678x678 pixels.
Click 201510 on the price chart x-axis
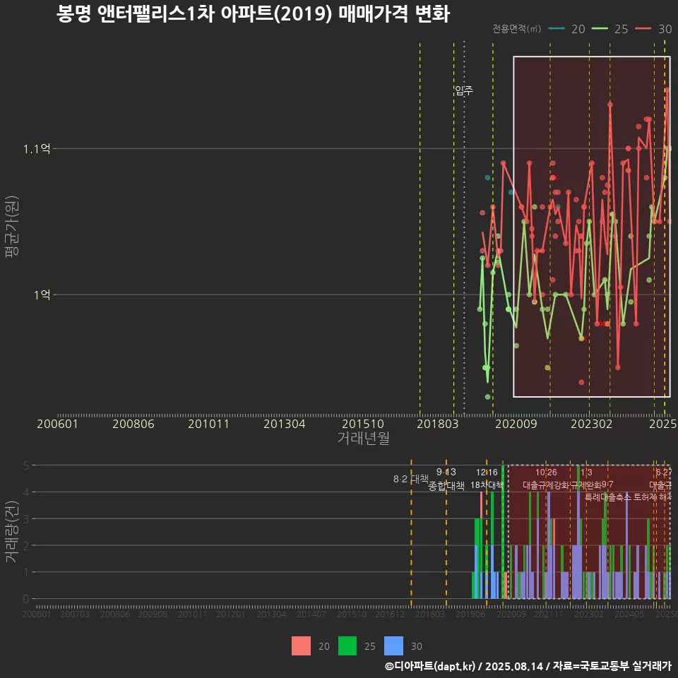point(363,424)
